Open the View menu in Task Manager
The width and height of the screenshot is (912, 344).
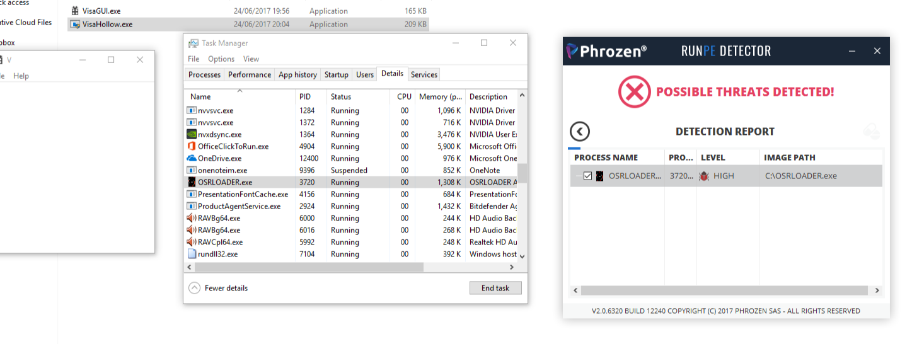pos(251,59)
